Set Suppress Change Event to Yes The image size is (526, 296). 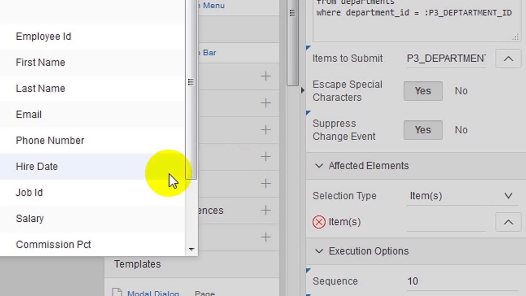[x=423, y=130]
